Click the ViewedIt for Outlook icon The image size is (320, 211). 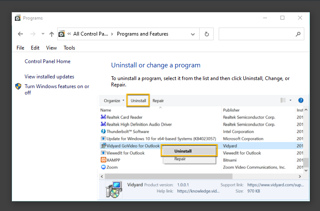pos(103,153)
